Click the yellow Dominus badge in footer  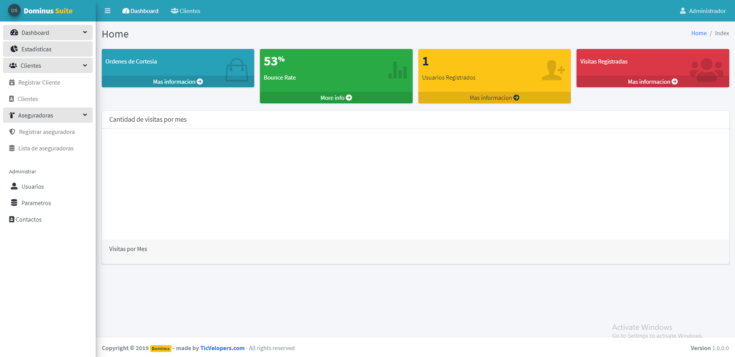[161, 348]
